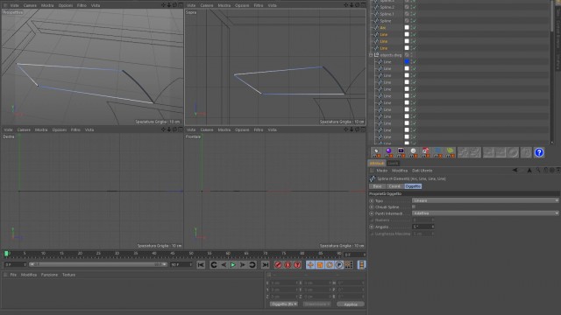Toggle position keyframe recording icon

click(310, 264)
